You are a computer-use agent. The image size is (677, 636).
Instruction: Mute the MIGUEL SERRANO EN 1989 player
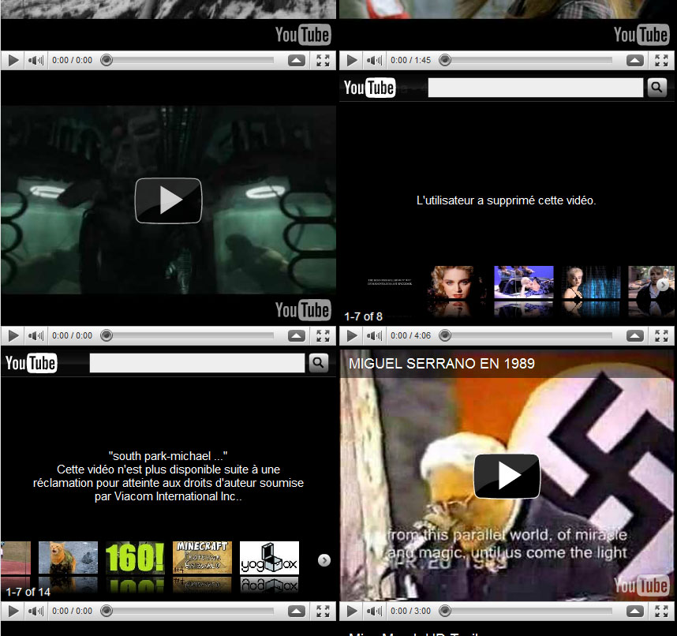(374, 612)
